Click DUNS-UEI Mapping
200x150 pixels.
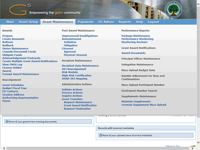pyautogui.click(x=75, y=78)
